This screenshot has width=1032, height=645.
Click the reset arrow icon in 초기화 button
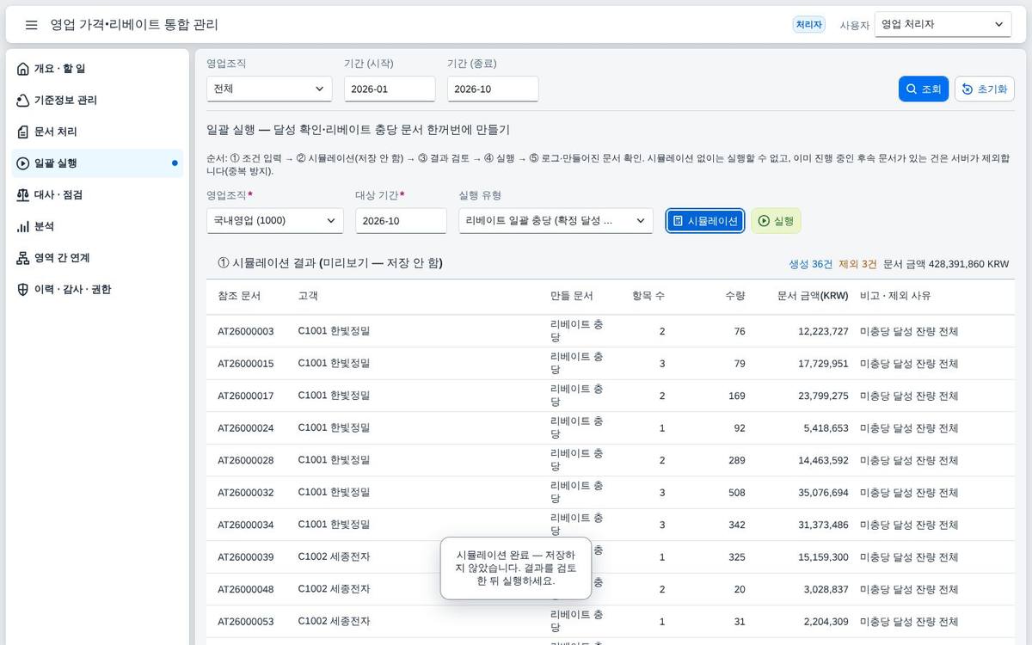(967, 89)
